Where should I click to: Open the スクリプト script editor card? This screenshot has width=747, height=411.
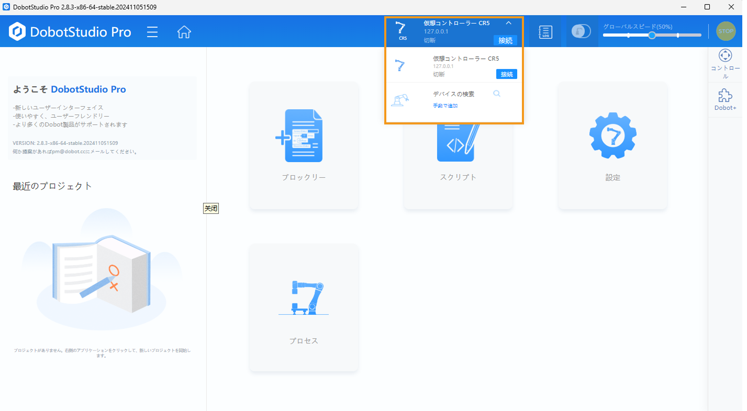[x=458, y=146]
